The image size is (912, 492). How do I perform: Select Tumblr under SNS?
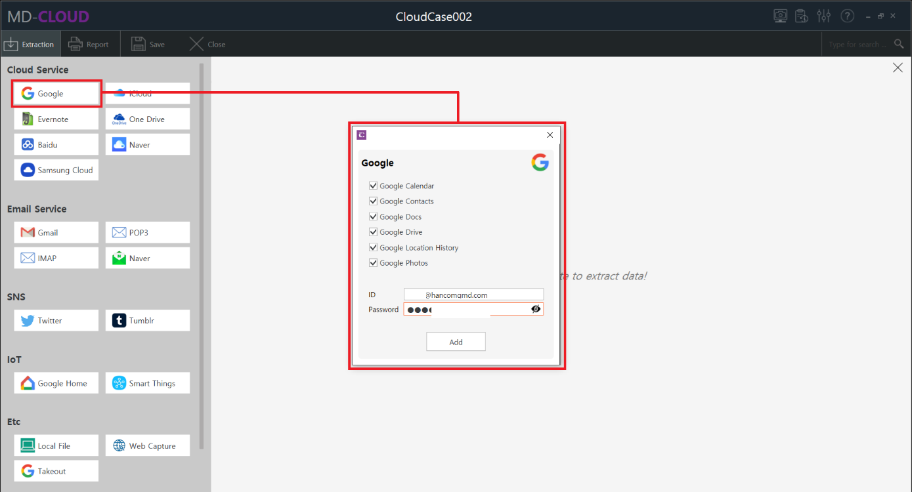tap(148, 320)
